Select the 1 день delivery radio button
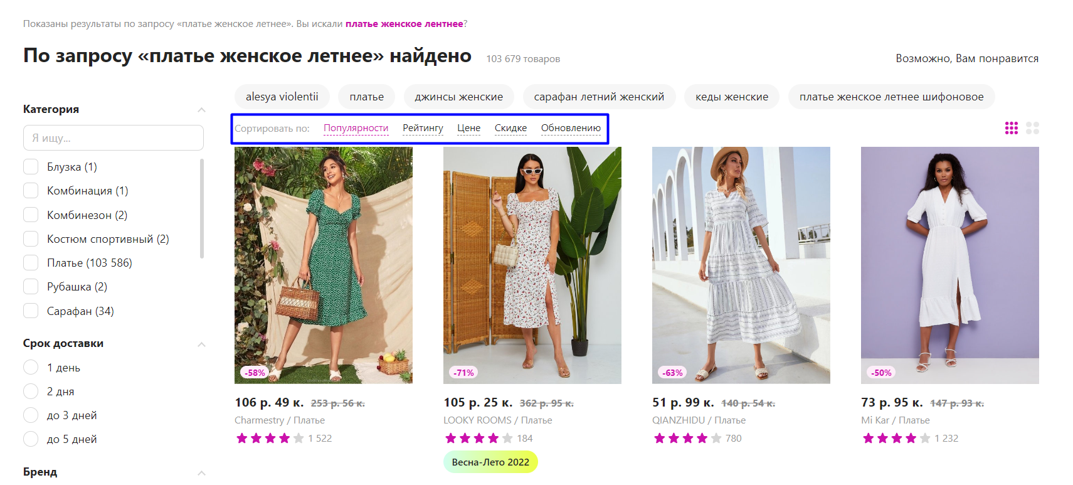Viewport: 1073px width, 485px height. coord(31,367)
